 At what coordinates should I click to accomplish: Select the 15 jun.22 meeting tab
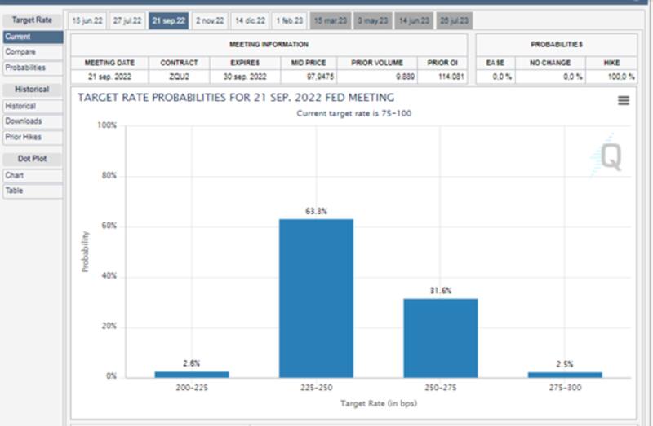(x=87, y=21)
